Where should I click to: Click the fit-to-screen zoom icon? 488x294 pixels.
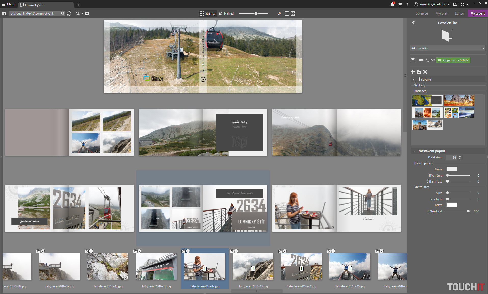point(293,13)
